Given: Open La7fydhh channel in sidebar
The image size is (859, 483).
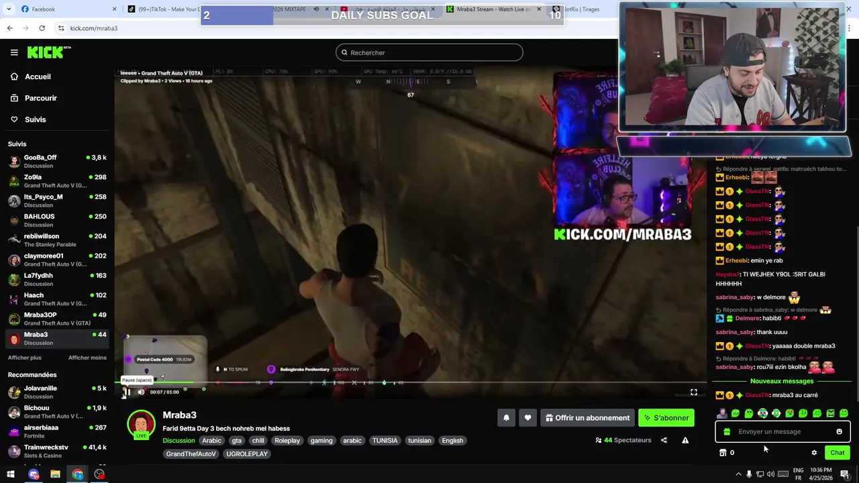Looking at the screenshot, I should pyautogui.click(x=57, y=279).
